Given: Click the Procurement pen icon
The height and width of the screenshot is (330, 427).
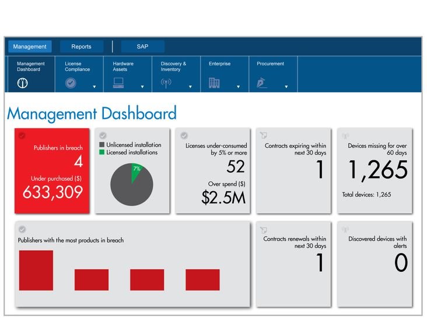Looking at the screenshot, I should [x=262, y=83].
